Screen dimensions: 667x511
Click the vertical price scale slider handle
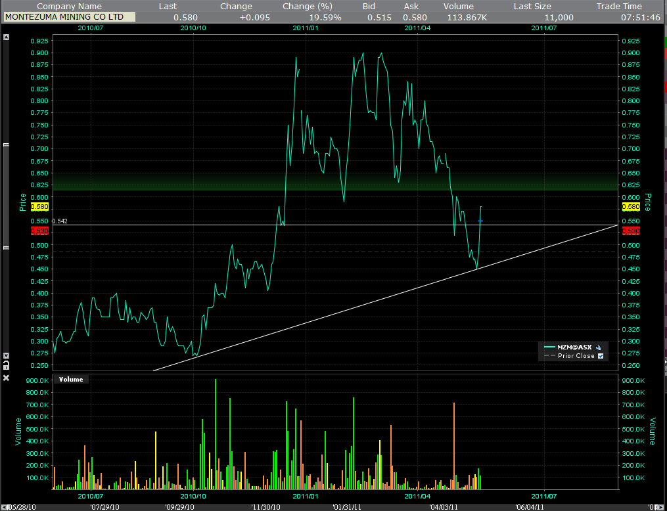point(7,196)
